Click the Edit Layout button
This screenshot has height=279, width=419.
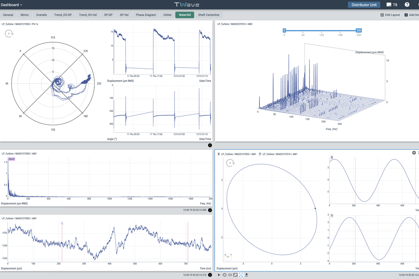390,15
